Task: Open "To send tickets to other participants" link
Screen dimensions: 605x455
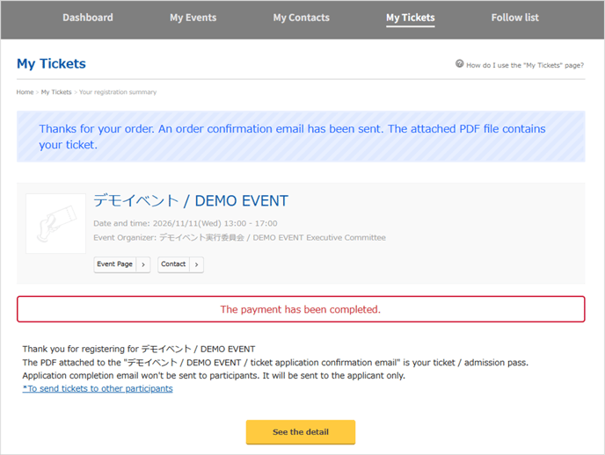Action: (x=98, y=388)
